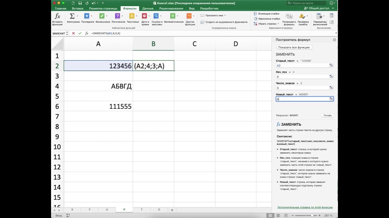Open the Вставка ribbon tab

[x=78, y=8]
